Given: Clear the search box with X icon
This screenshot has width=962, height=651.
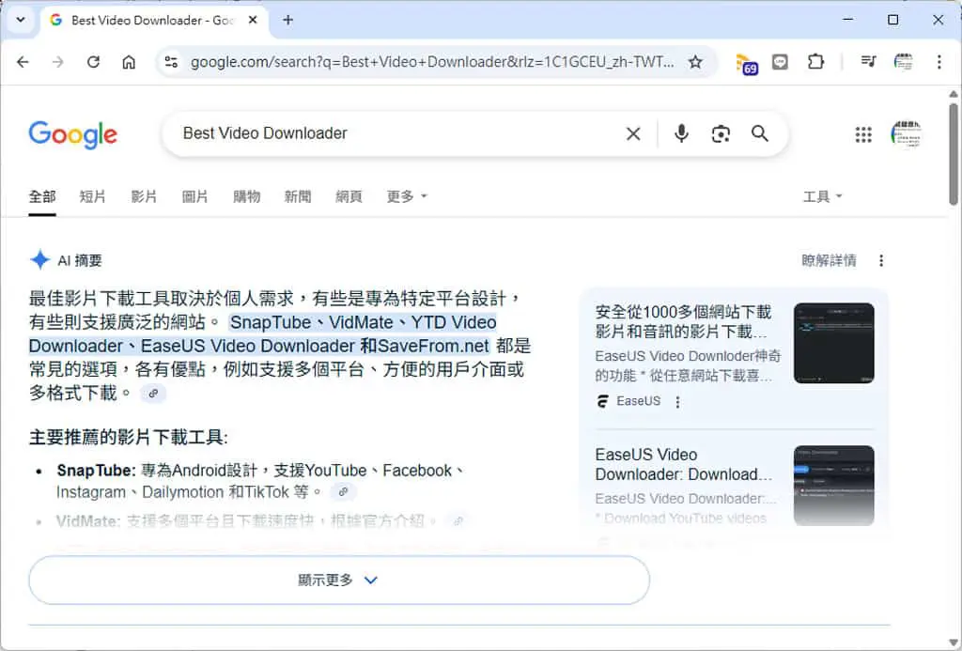Looking at the screenshot, I should (633, 133).
